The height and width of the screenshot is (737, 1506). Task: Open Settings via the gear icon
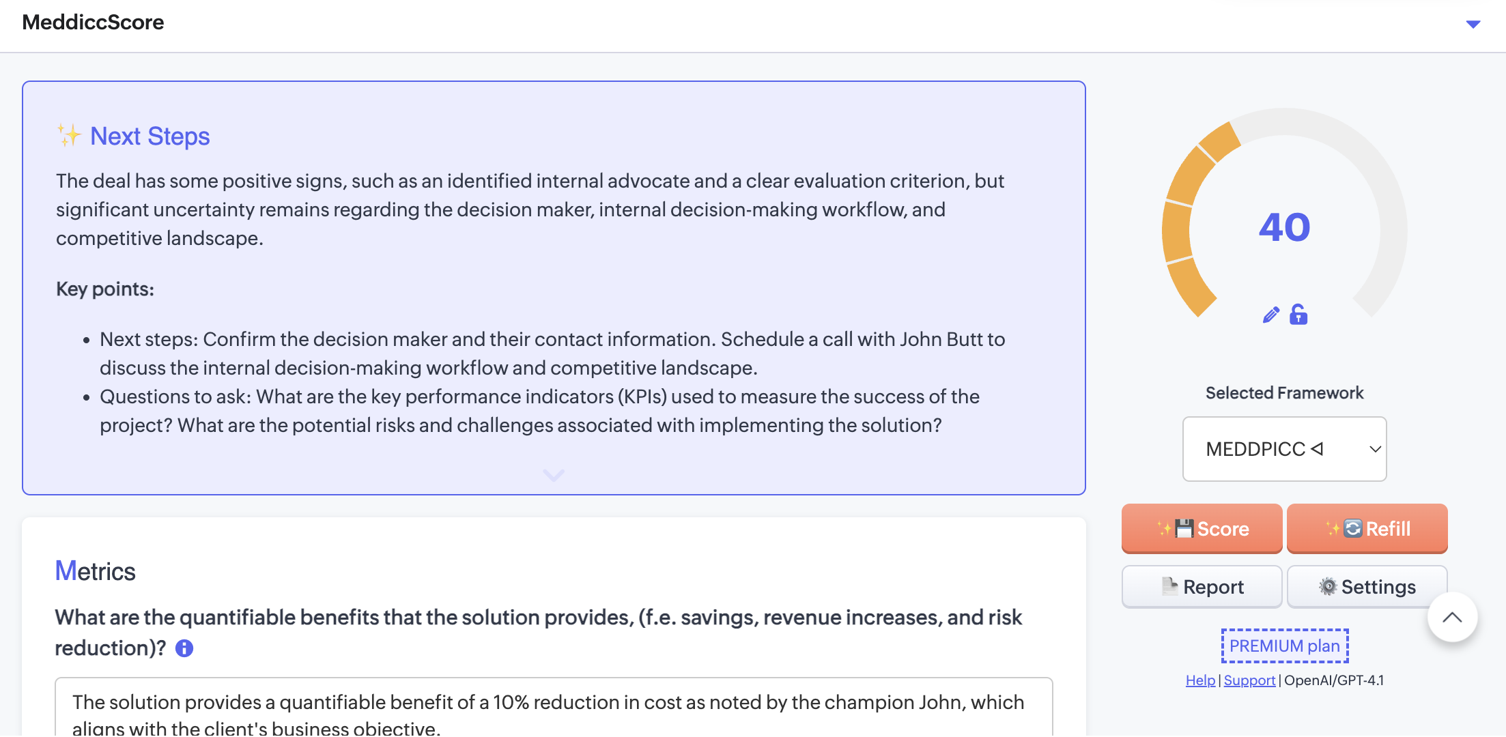[x=1328, y=586]
